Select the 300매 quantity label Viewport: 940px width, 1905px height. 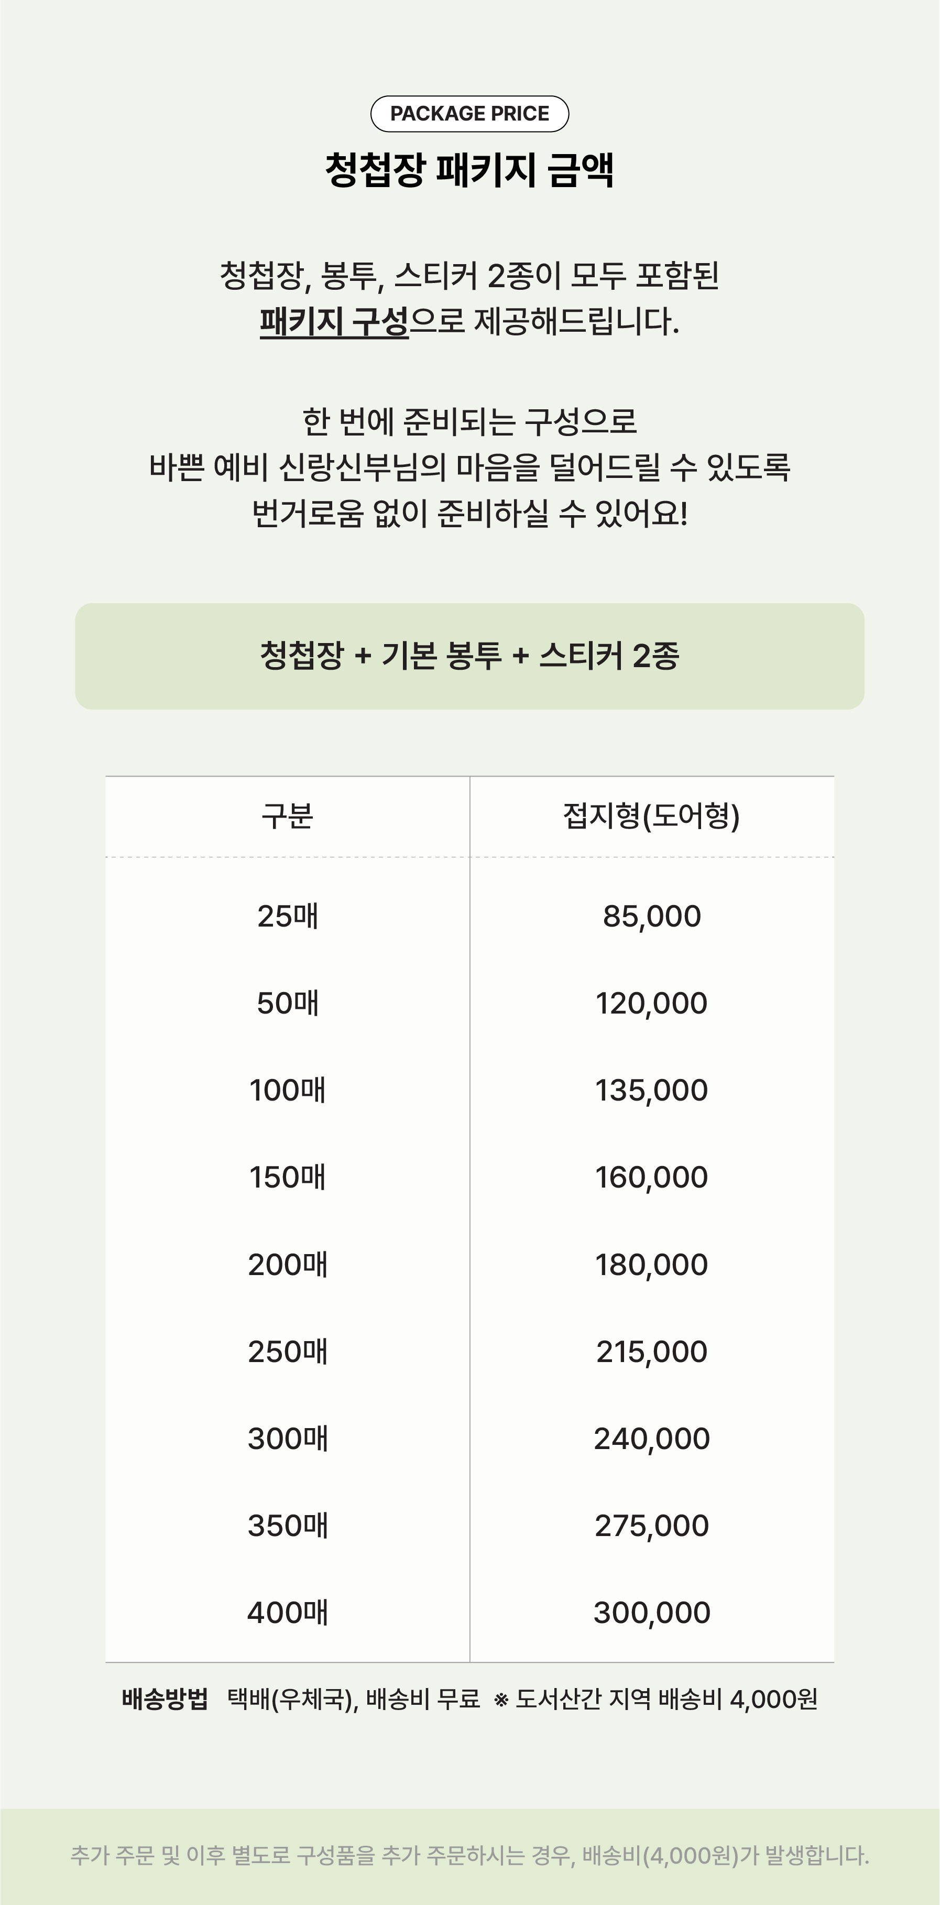pos(288,1439)
